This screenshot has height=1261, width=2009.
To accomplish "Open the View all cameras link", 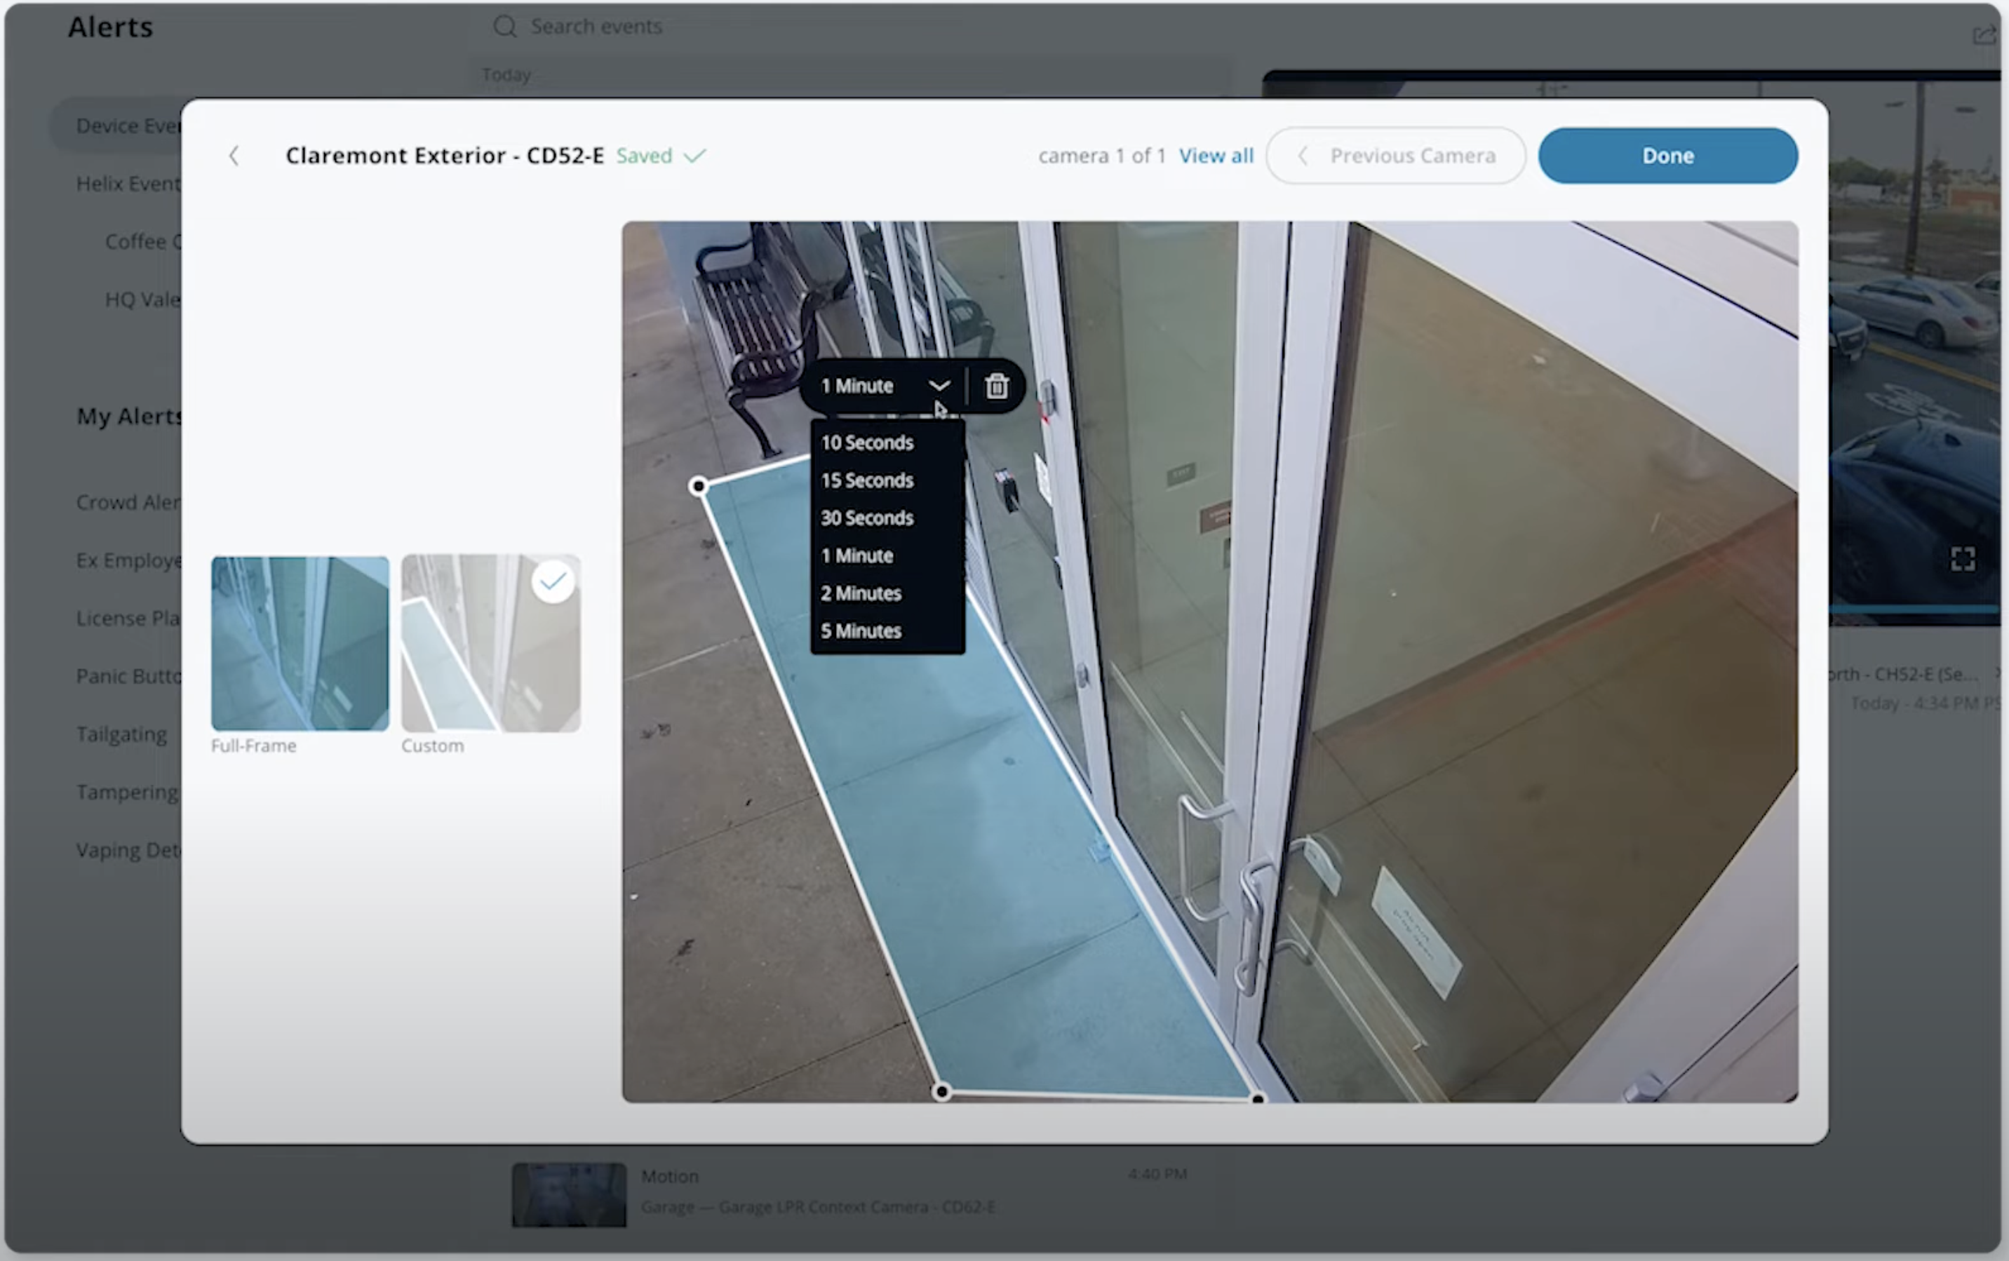I will 1215,156.
